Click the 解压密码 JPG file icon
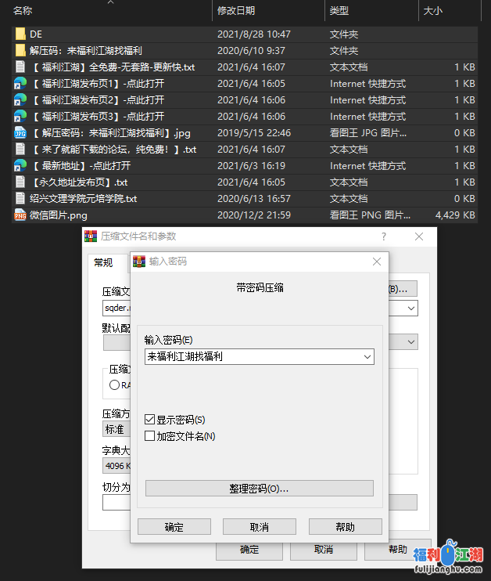Viewport: 491px width, 581px height. (20, 133)
